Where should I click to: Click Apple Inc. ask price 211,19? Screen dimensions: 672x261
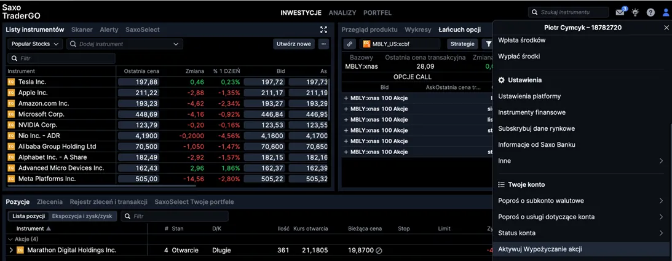pyautogui.click(x=309, y=92)
